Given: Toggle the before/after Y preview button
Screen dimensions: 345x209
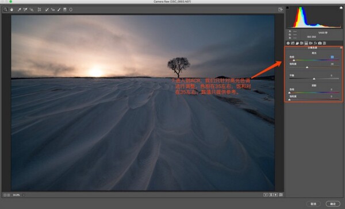Looking at the screenshot, I should (266, 195).
